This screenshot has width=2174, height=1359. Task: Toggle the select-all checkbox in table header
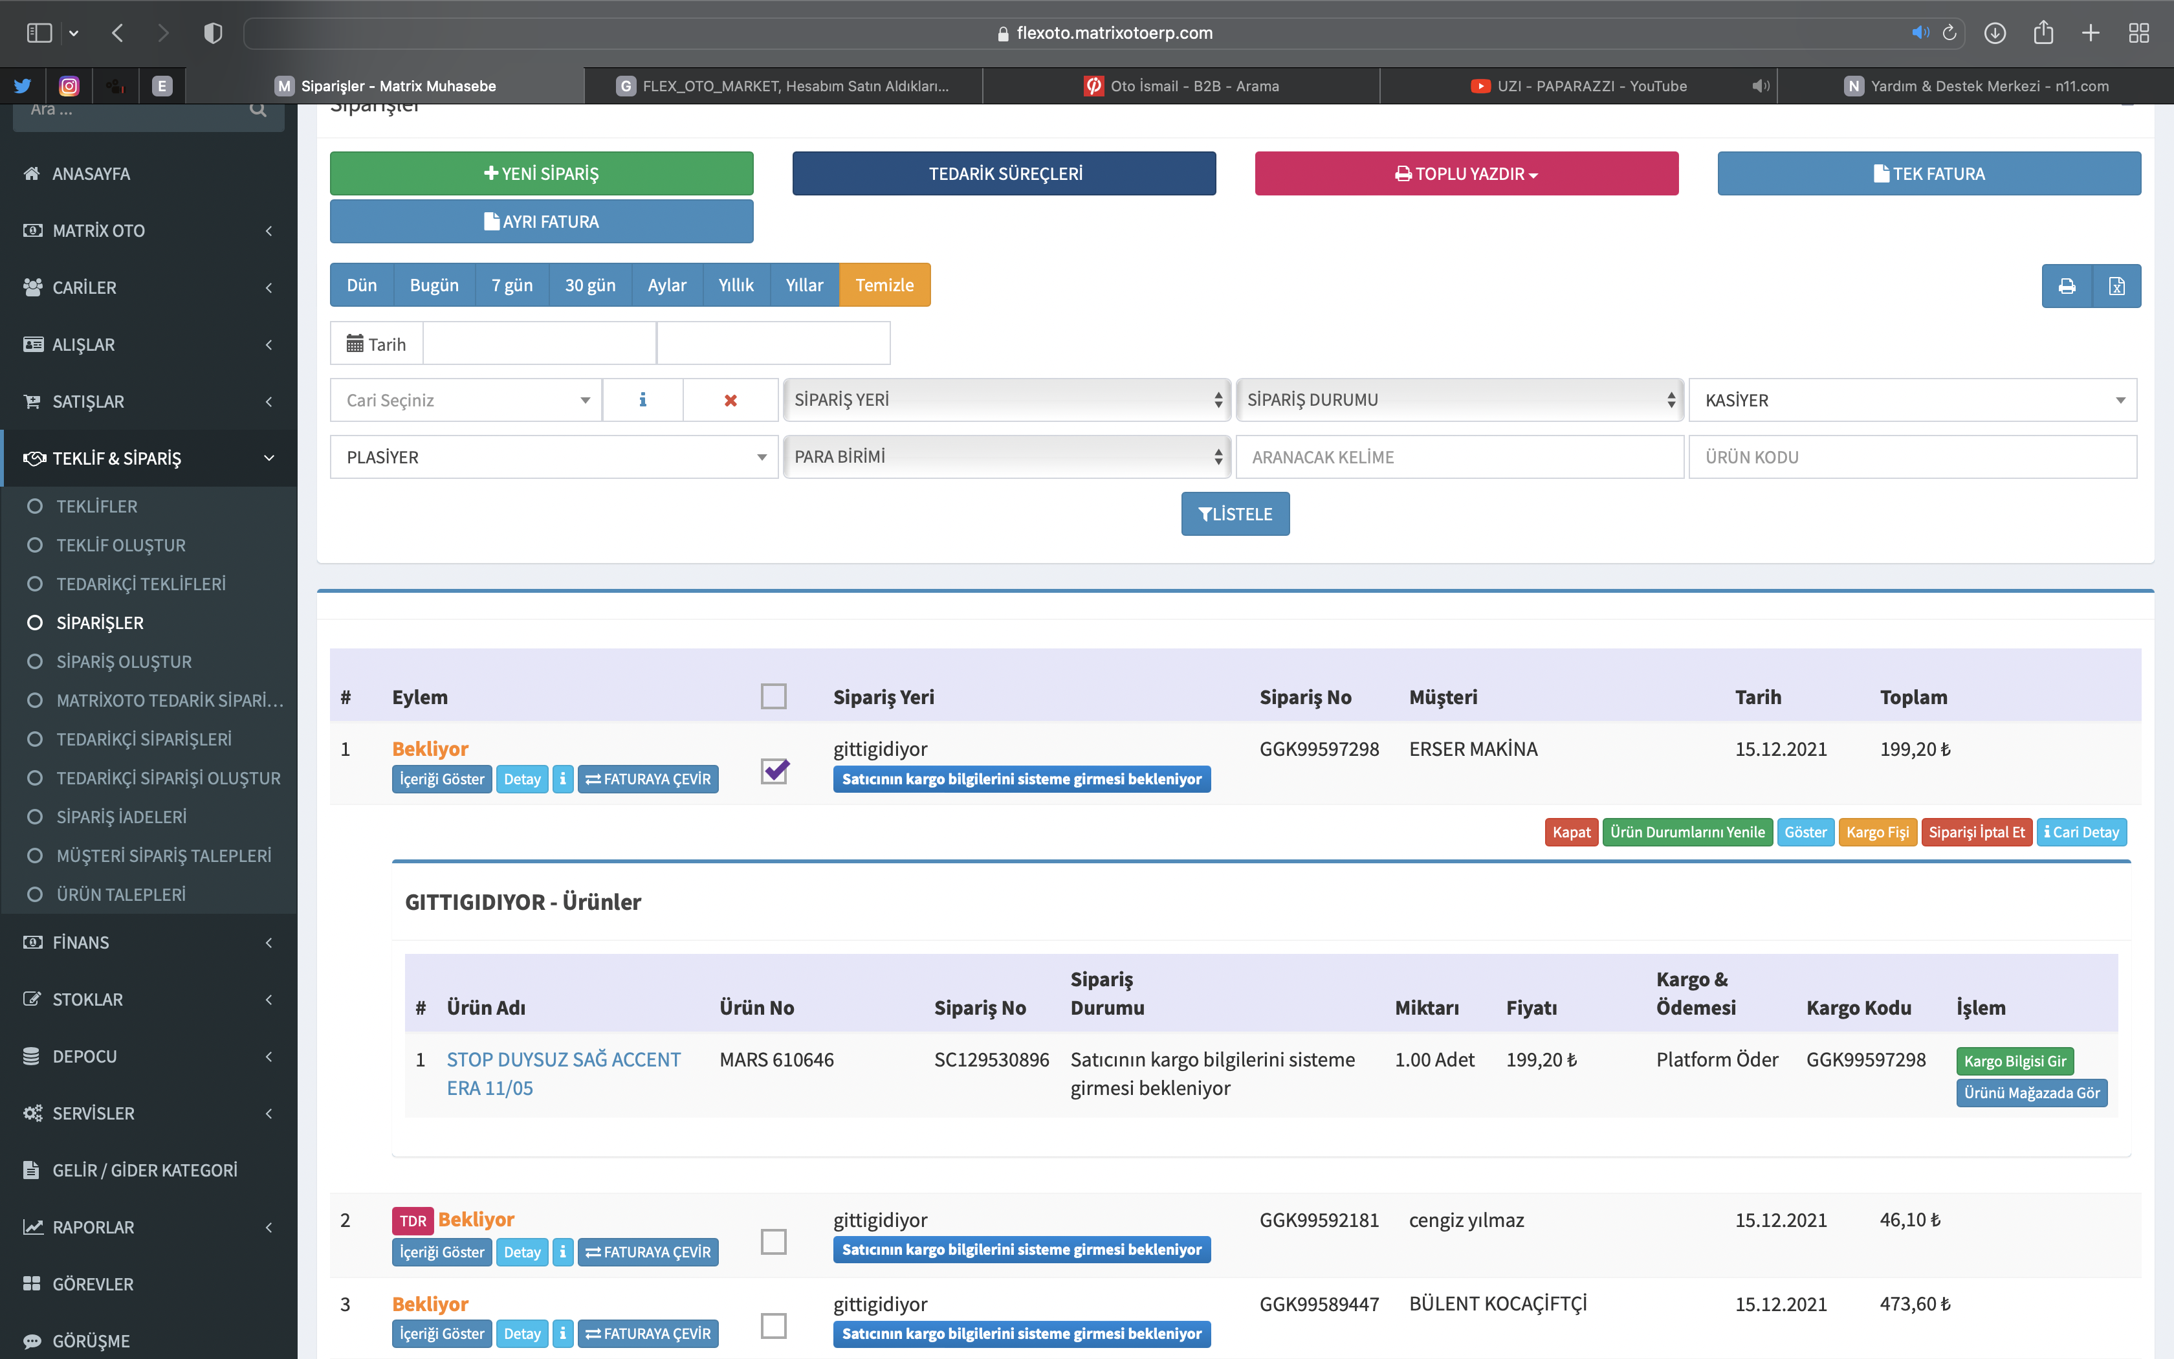click(x=773, y=696)
